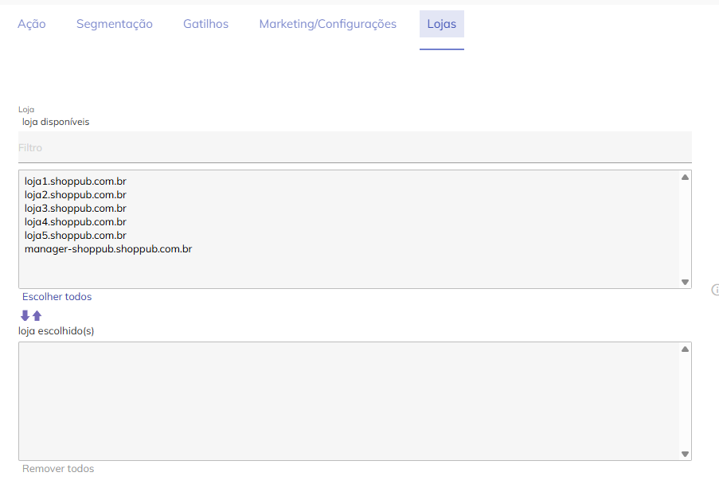This screenshot has height=492, width=719.
Task: Select loja1.shoppub.com.br in available list
Action: [x=76, y=182]
